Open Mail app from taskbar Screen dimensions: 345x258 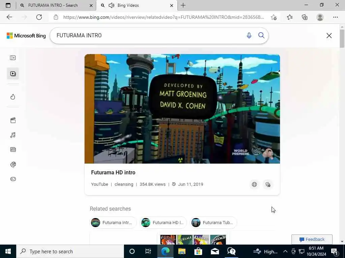tap(215, 251)
